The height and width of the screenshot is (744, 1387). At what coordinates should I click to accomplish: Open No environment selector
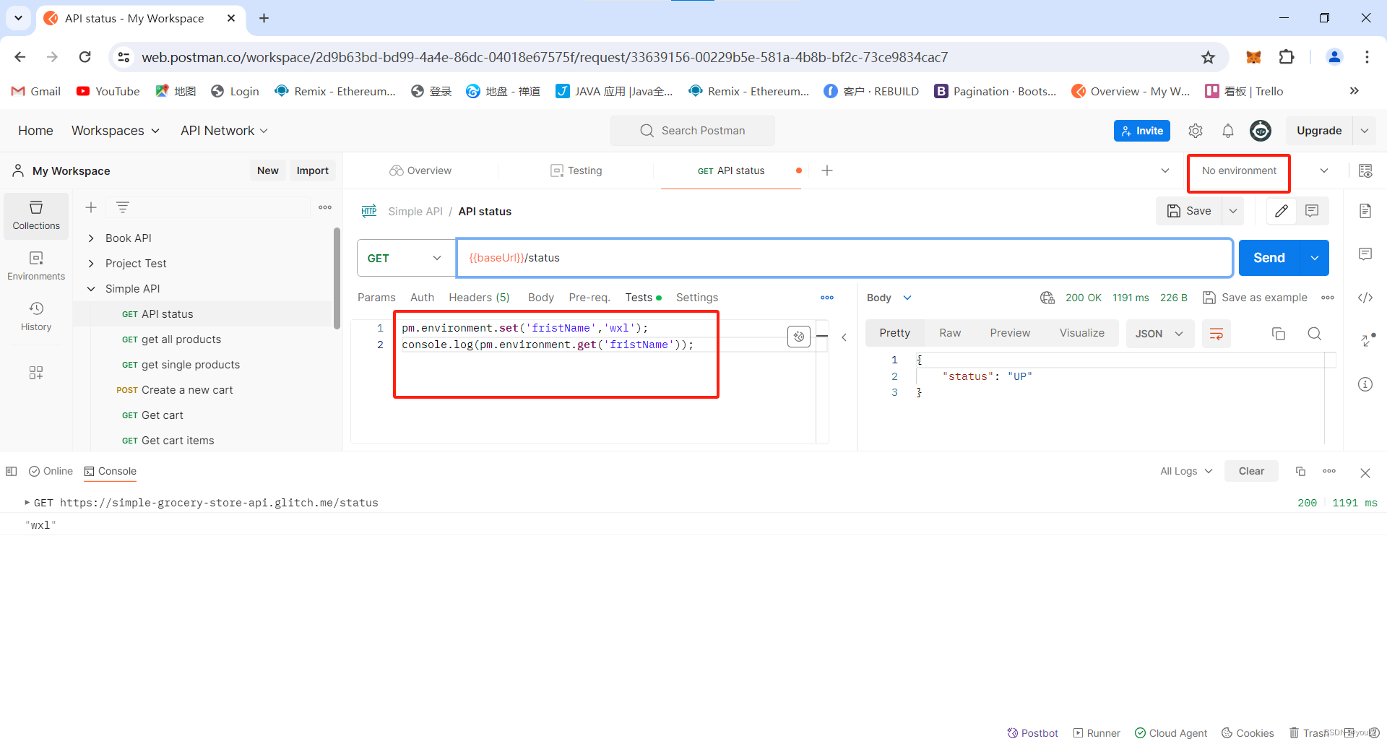(x=1264, y=170)
